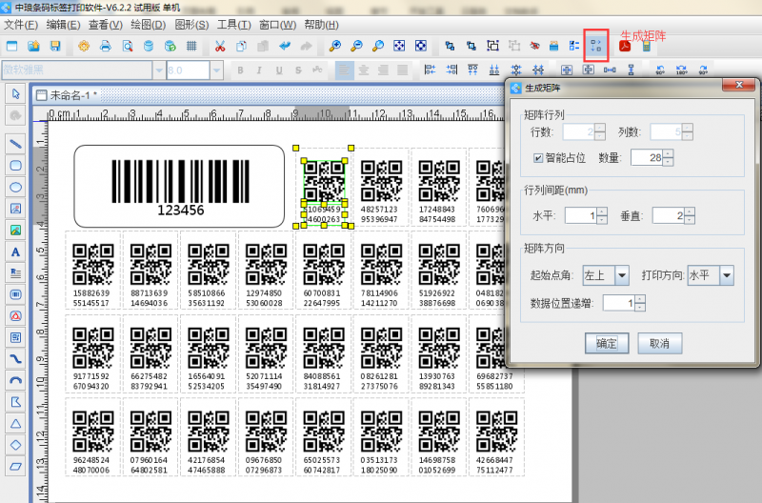762x503 pixels.
Task: Click the 取消 button
Action: click(x=659, y=342)
